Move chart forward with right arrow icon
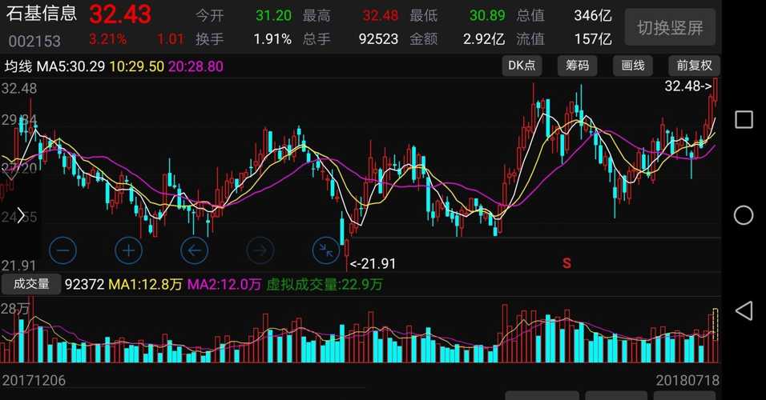Image resolution: width=766 pixels, height=400 pixels. [260, 250]
